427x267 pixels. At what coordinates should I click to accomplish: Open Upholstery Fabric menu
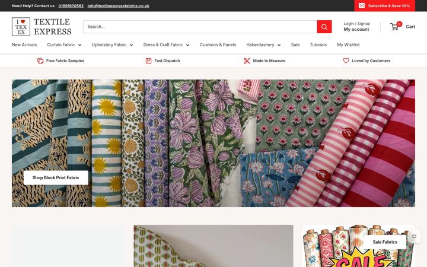[x=109, y=44]
